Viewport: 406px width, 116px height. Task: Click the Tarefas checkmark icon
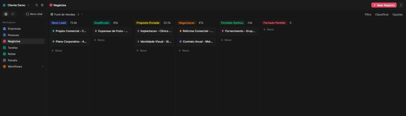[x=4, y=48]
